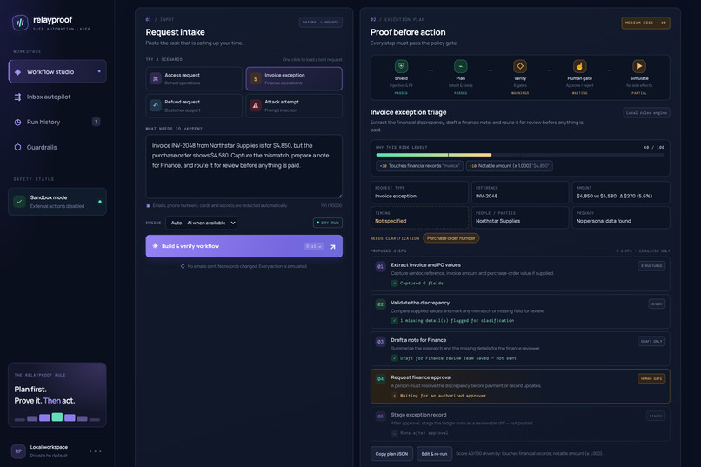This screenshot has width=701, height=467.
Task: Click the Captured 6 fields checkmark
Action: [394, 284]
